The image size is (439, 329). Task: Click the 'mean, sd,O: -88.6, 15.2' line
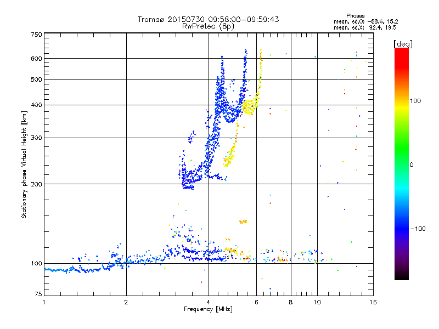[x=365, y=21]
